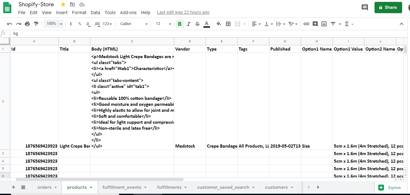Switch to the customers tab
This screenshot has height=195, width=410.
[279, 187]
